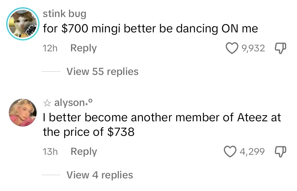This screenshot has width=297, height=191.
Task: Reply to alyson's comment
Action: pyautogui.click(x=83, y=151)
